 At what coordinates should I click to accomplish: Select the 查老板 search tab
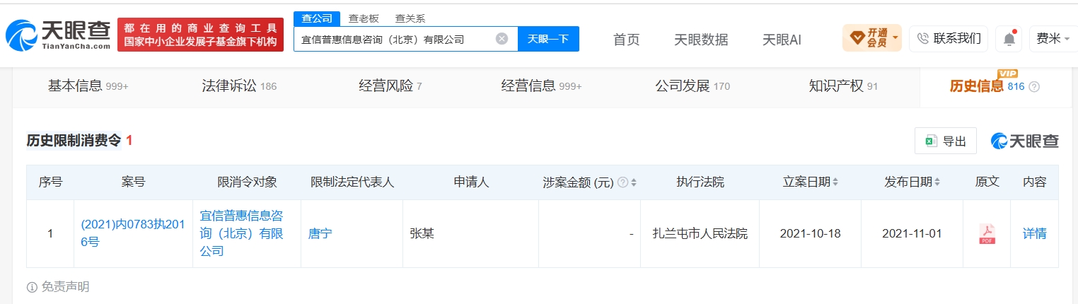(364, 19)
